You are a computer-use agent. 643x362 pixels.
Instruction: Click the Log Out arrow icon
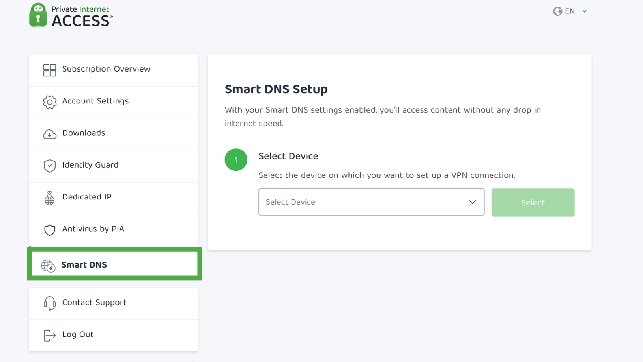[50, 335]
